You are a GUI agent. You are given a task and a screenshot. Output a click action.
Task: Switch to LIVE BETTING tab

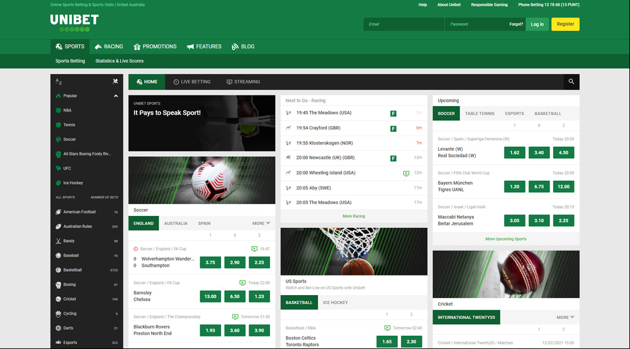click(192, 82)
